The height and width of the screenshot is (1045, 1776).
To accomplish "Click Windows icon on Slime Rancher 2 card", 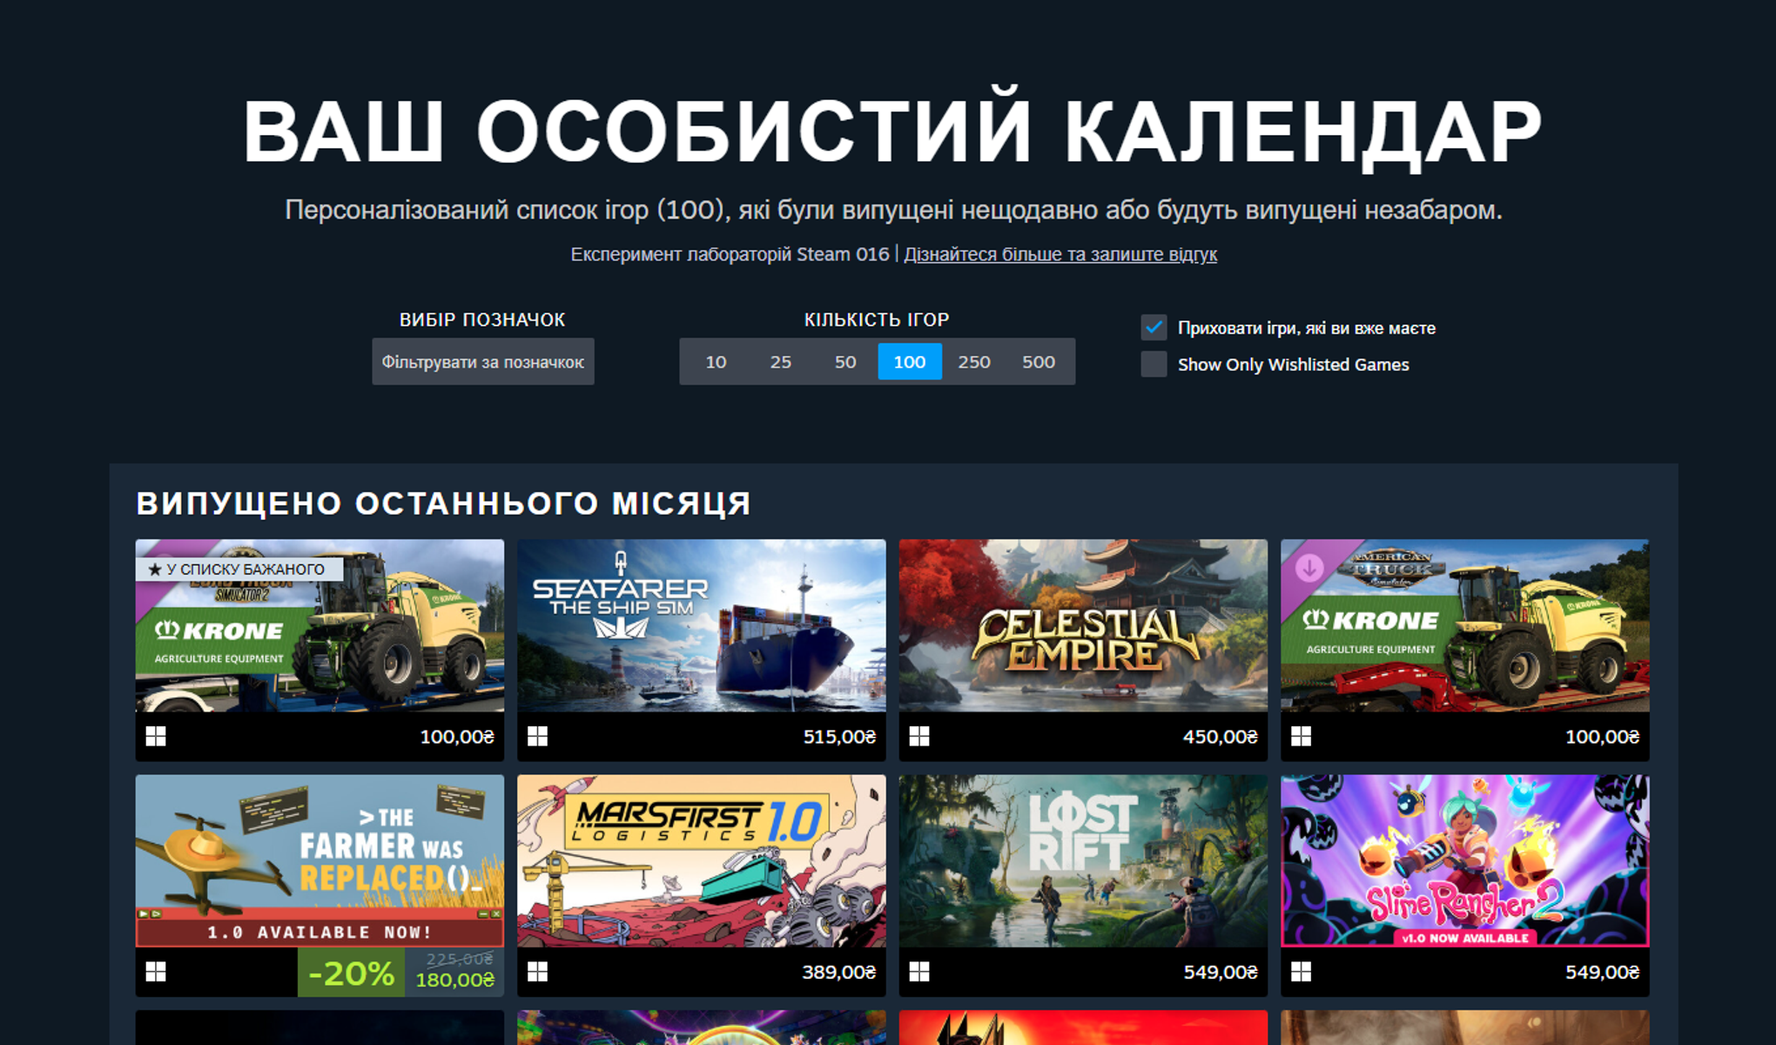I will [1302, 972].
